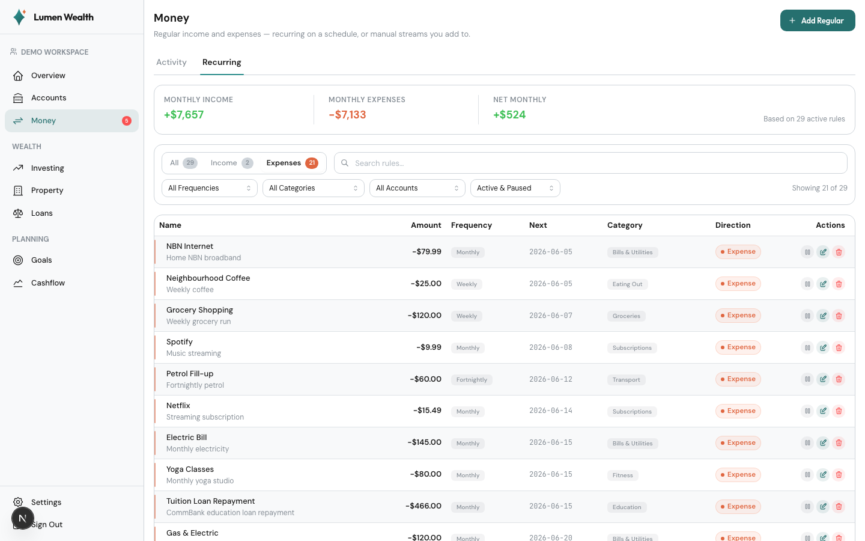The width and height of the screenshot is (865, 541).
Task: Edit the Spotify rule
Action: pyautogui.click(x=823, y=347)
